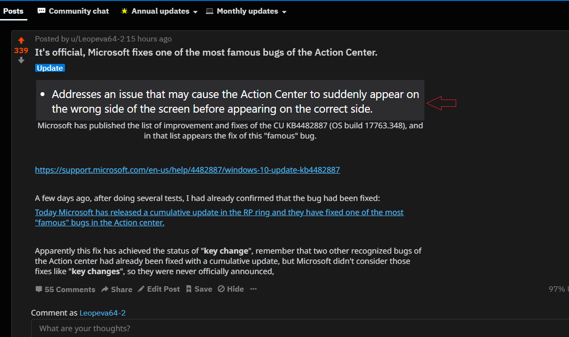Screen dimensions: 569x337
Task: Edit the post via the pencil icon
Action: point(141,289)
